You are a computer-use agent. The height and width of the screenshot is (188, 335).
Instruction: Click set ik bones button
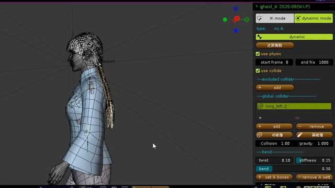pos(274,177)
